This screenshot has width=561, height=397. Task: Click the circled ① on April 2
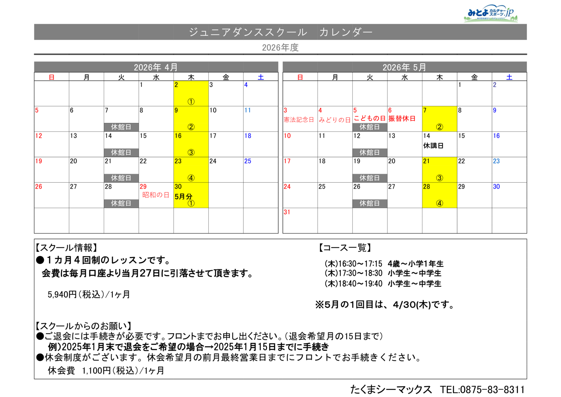[x=191, y=102]
